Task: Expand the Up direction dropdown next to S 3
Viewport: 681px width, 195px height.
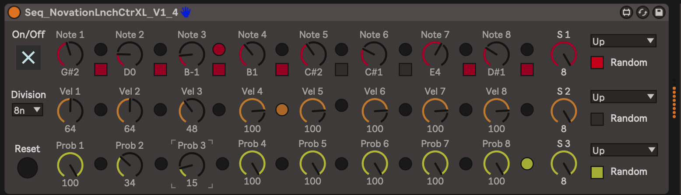Action: pos(624,151)
